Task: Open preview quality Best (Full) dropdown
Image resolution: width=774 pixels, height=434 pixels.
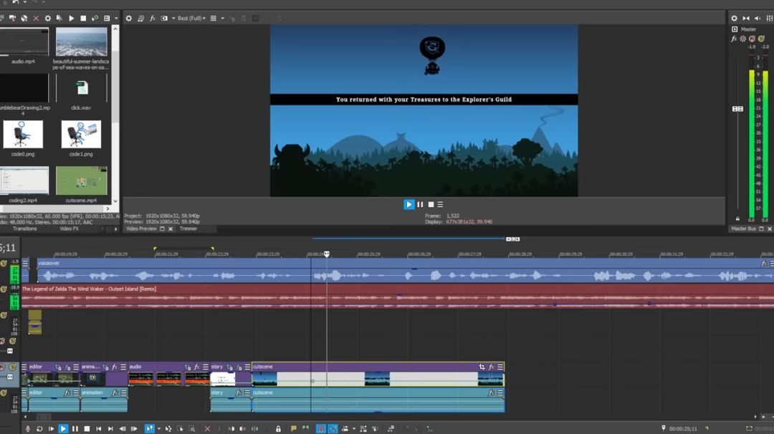Action: pyautogui.click(x=191, y=18)
